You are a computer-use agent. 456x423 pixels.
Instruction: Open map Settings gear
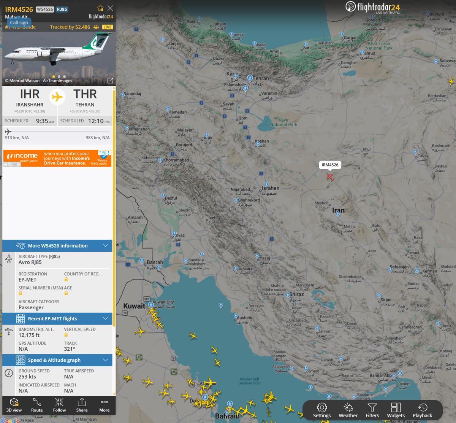pos(322,410)
